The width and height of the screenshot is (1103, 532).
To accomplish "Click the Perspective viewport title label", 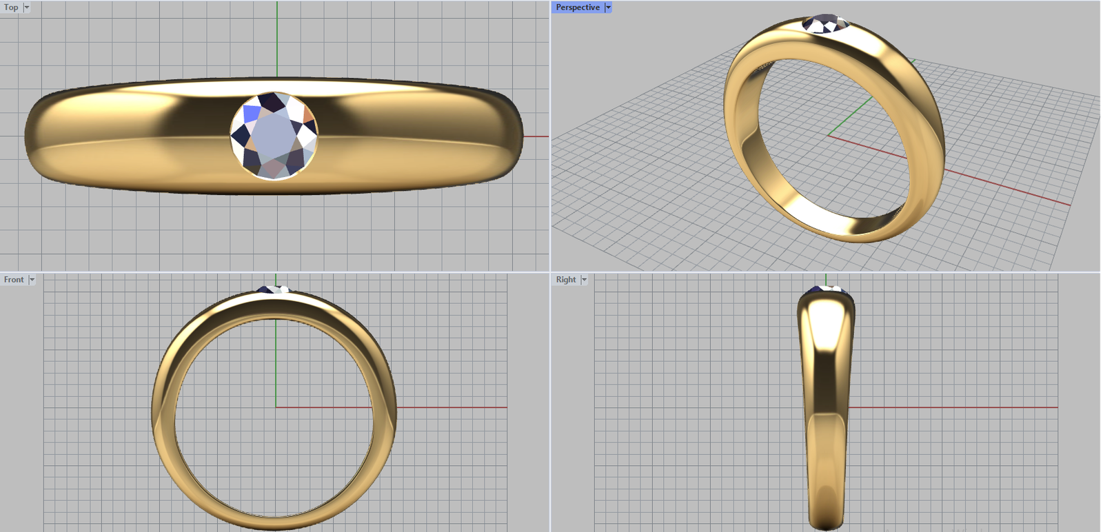I will (x=578, y=8).
